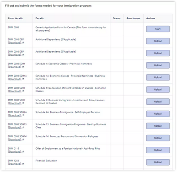Upload the IMM 0008 SCH5 Quebec declaration

coord(158,90)
